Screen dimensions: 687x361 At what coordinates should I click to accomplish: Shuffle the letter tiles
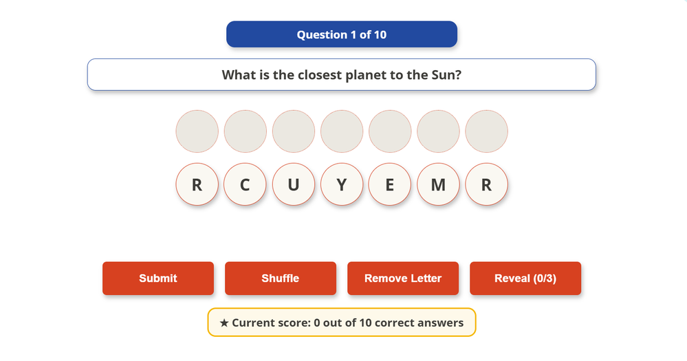coord(281,278)
